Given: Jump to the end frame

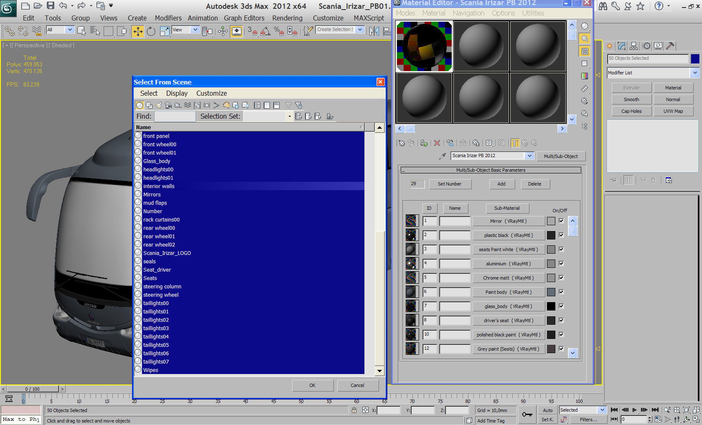Looking at the screenshot, I should [x=655, y=410].
